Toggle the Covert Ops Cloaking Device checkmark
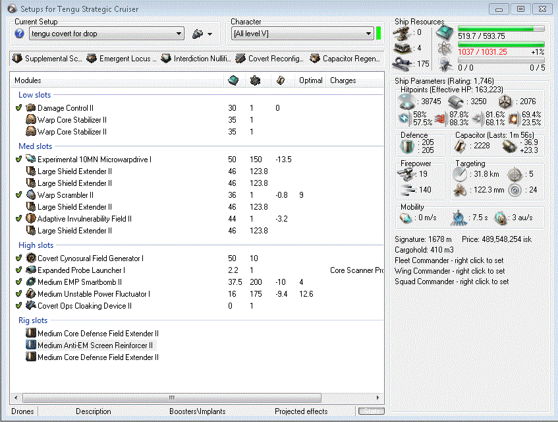The image size is (558, 422). (x=19, y=305)
